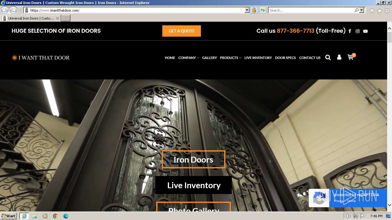This screenshot has width=392, height=220.
Task: Open a new blank tab
Action: 66,18
